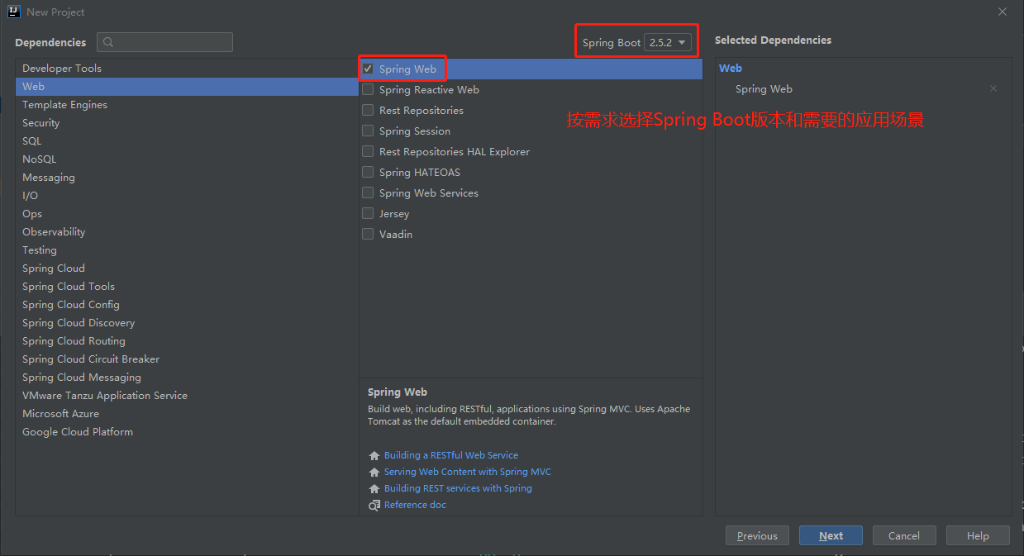Go back with the Previous button
Viewport: 1024px width, 556px height.
point(757,535)
